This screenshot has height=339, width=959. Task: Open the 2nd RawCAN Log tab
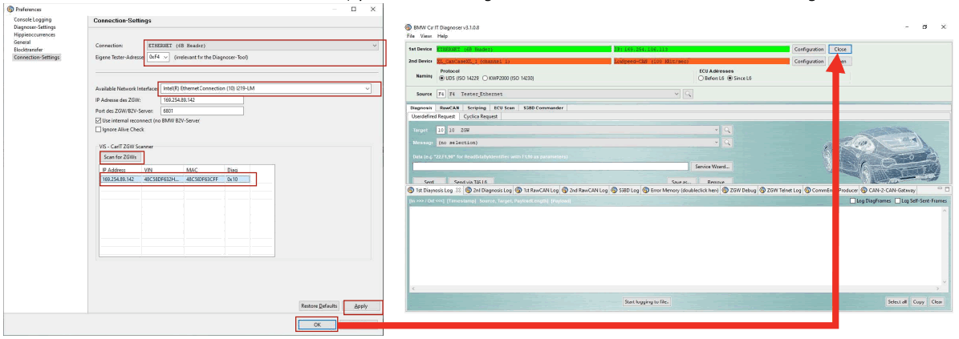[585, 191]
